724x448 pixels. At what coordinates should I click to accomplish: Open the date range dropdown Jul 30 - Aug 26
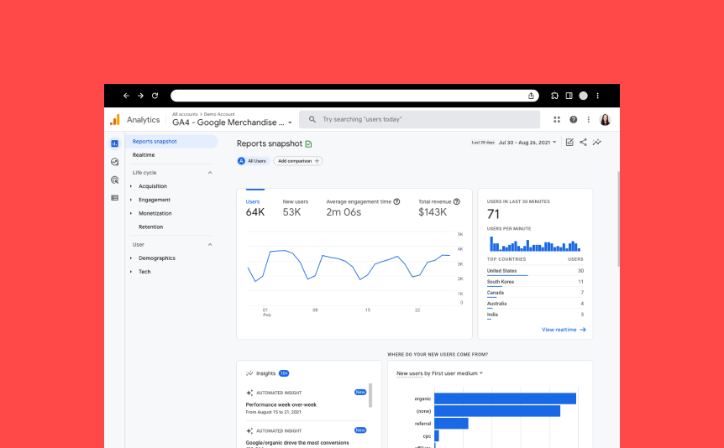pyautogui.click(x=527, y=143)
